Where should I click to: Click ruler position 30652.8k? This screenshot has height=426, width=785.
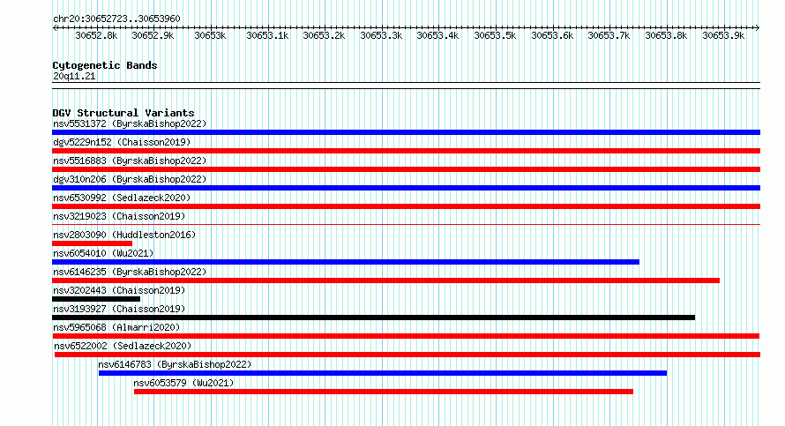click(x=96, y=35)
